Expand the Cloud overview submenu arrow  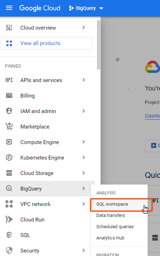[x=84, y=27]
